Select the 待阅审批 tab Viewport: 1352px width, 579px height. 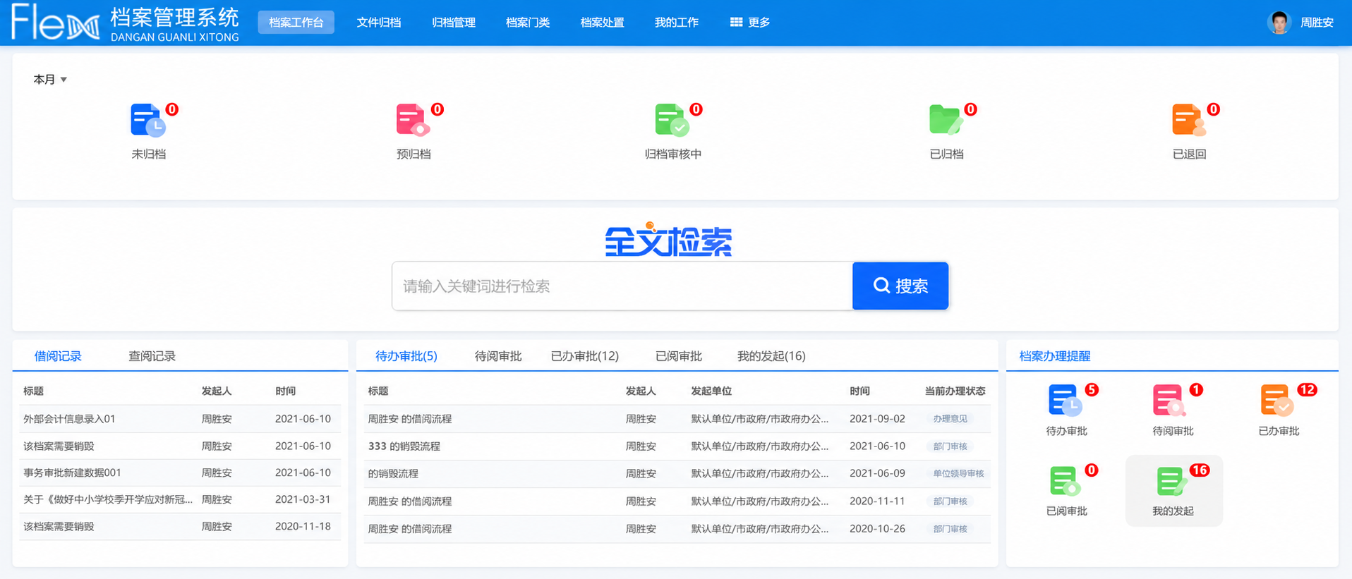[498, 356]
